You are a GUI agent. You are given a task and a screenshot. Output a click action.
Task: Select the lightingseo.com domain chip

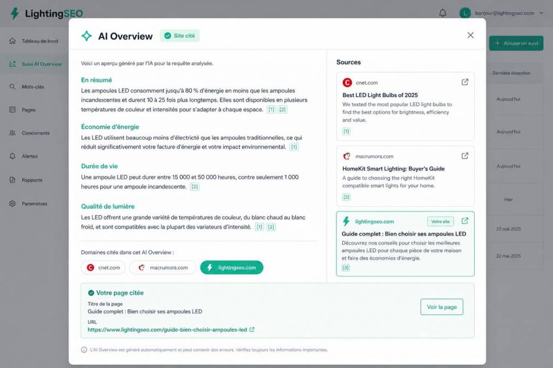(x=232, y=268)
